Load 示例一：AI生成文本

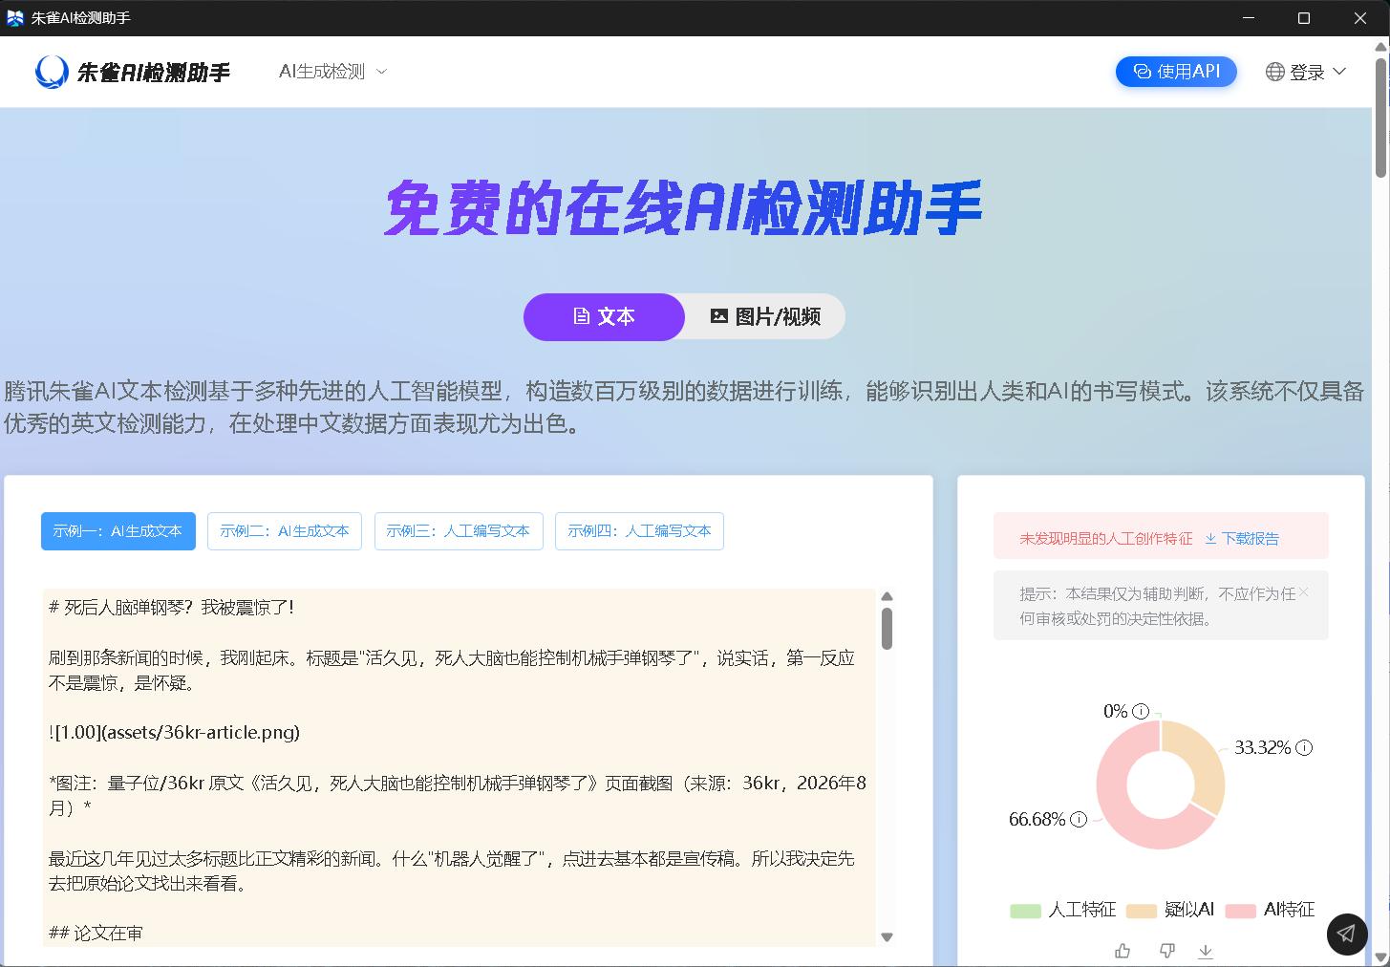click(118, 531)
